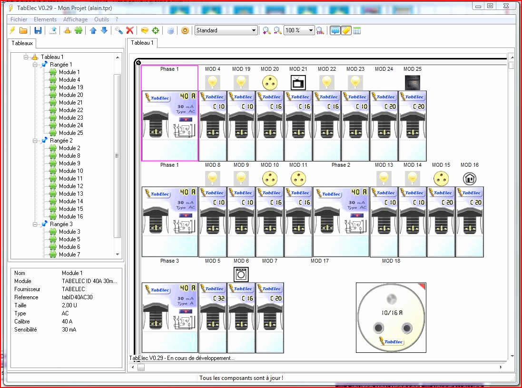Screen dimensions: 522x388
Task: Delete the selection with the red X icon
Action: click(x=130, y=30)
